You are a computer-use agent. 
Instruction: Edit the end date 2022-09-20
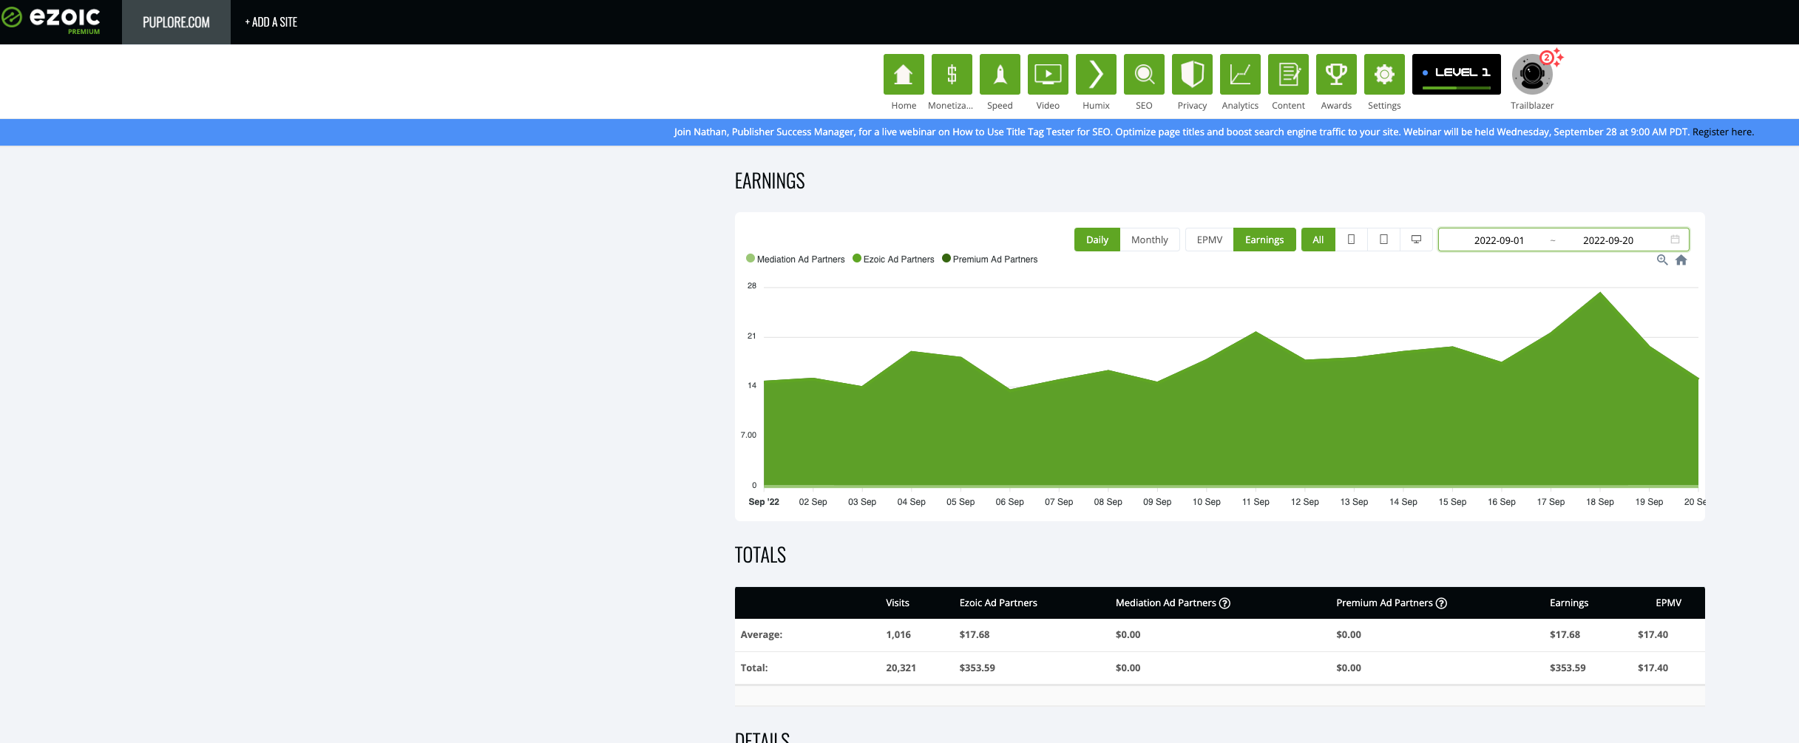(x=1608, y=240)
